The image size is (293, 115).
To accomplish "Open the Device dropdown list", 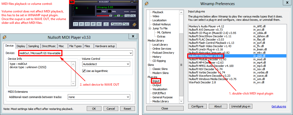I will [76, 53].
